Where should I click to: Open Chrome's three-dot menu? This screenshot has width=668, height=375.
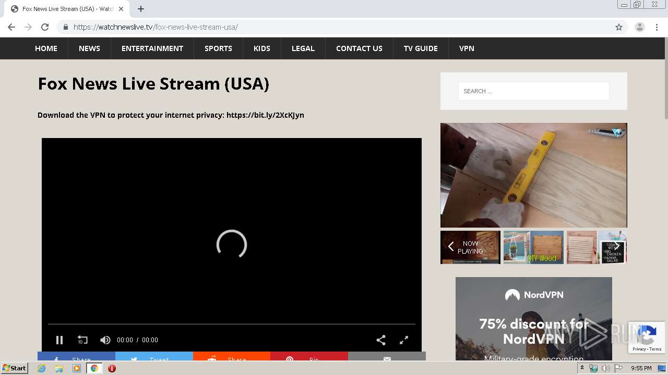click(x=657, y=27)
